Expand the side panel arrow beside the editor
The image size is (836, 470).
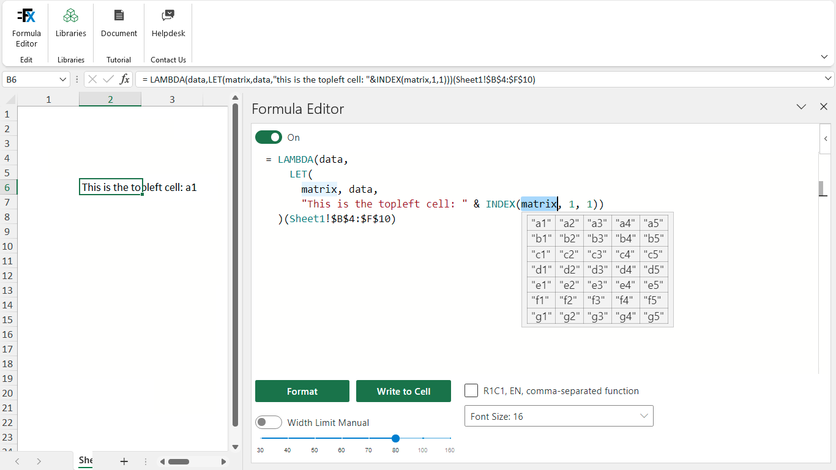click(x=826, y=139)
